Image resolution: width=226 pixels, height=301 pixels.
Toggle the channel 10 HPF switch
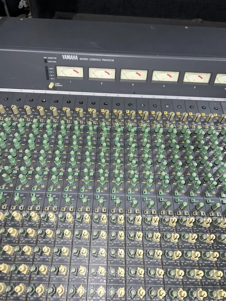(114, 197)
